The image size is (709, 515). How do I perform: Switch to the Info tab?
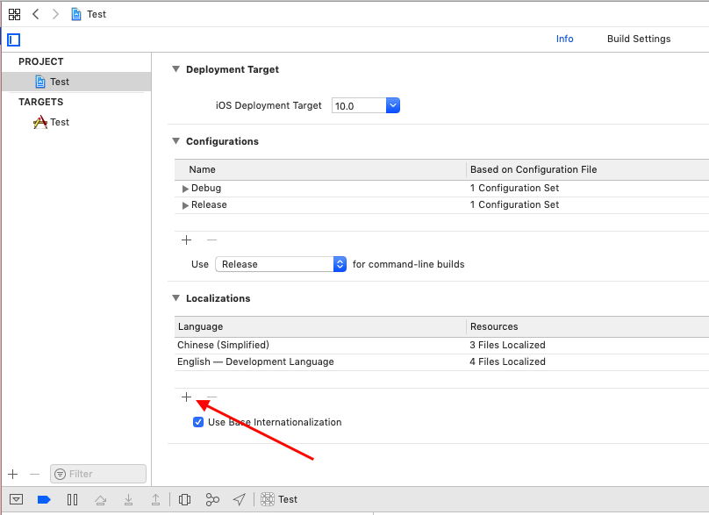564,39
